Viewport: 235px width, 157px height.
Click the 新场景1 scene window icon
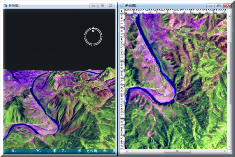tap(5, 6)
